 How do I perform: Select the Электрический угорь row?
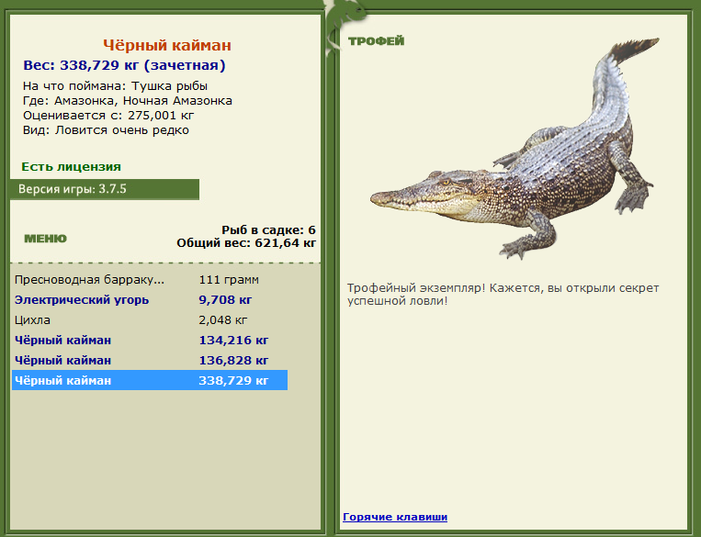point(150,300)
